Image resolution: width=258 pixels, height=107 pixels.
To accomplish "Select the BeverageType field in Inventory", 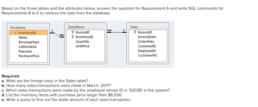I will 29,42.
